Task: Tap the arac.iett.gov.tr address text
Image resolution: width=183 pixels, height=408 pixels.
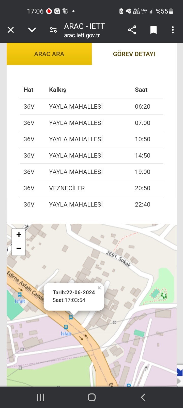Action: point(82,35)
